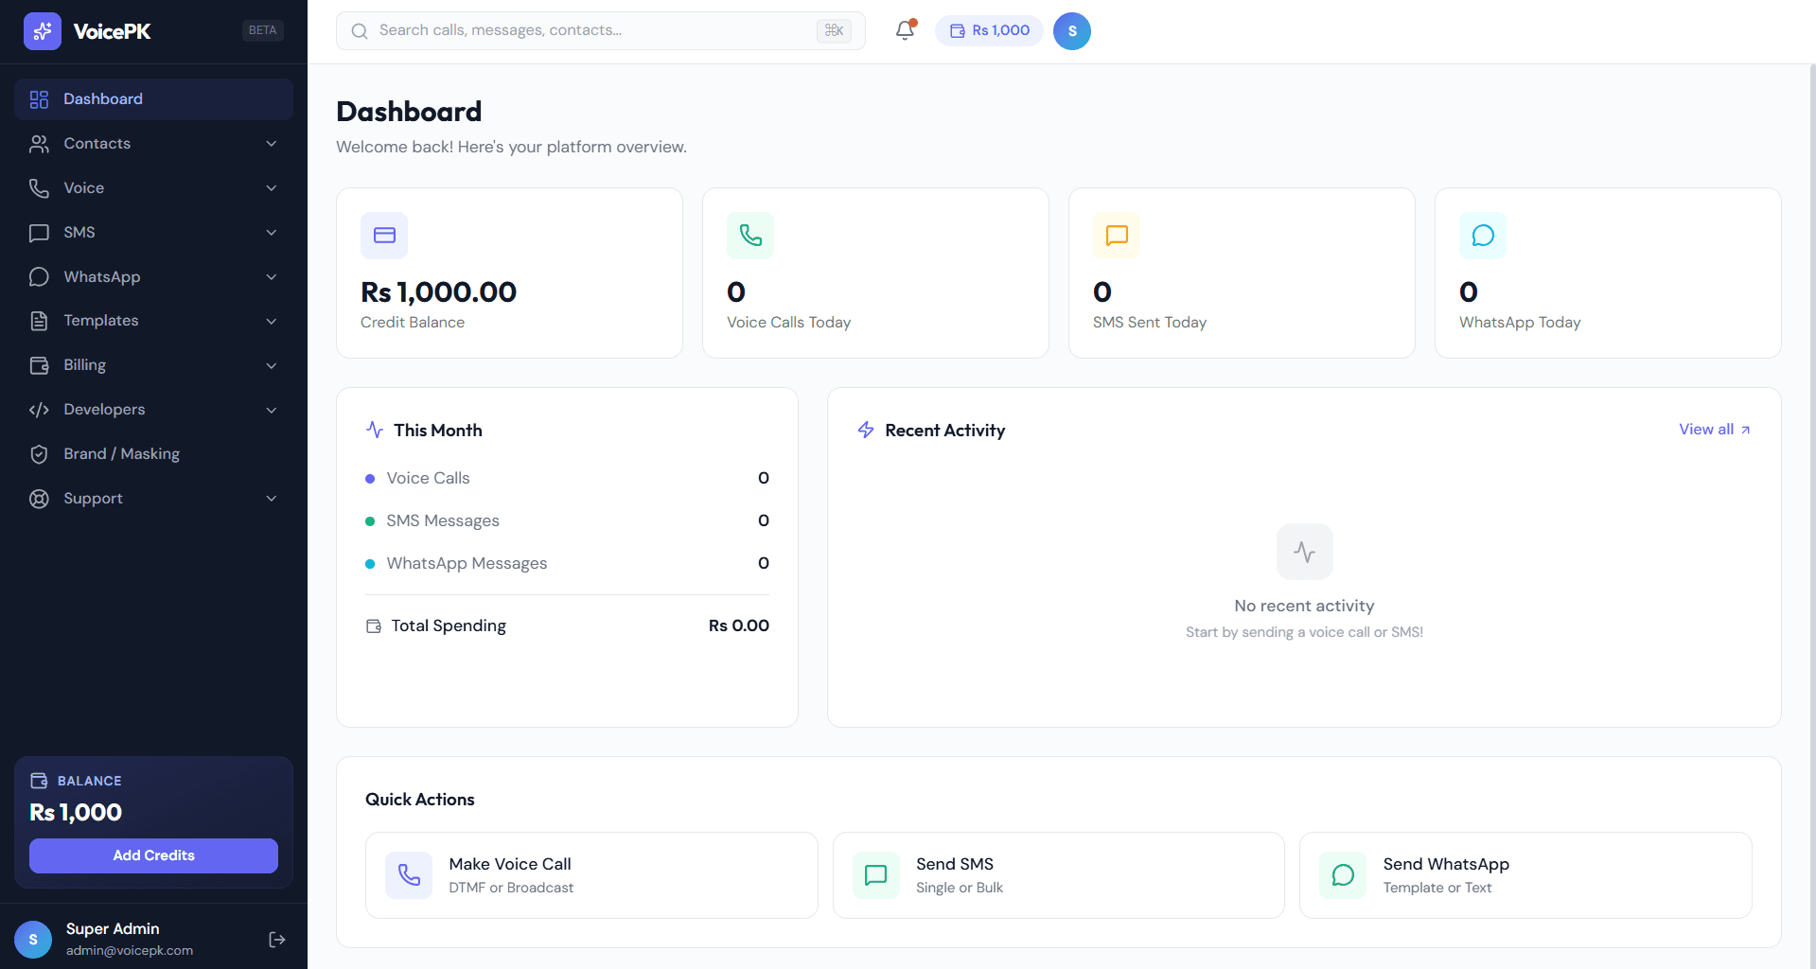1816x969 pixels.
Task: Click the Add Credits button
Action: [153, 854]
